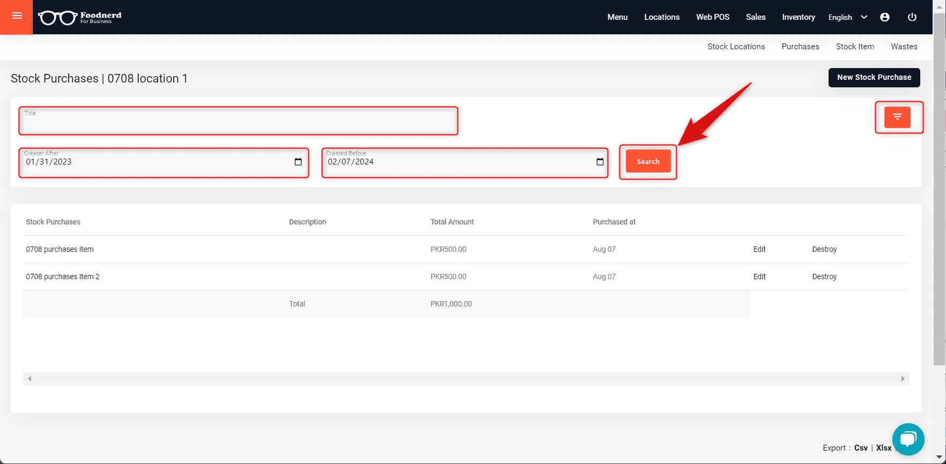Click the Created After date field
The image size is (946, 464).
point(164,162)
